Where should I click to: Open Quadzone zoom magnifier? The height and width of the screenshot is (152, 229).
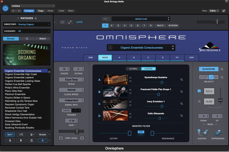pyautogui.click(x=222, y=69)
